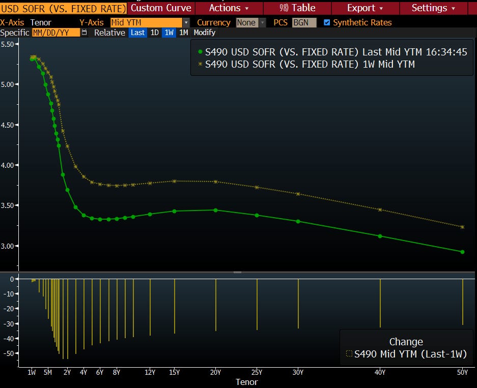Viewport: 477px width, 388px height.
Task: Click the 'Relative' label
Action: [x=109, y=33]
